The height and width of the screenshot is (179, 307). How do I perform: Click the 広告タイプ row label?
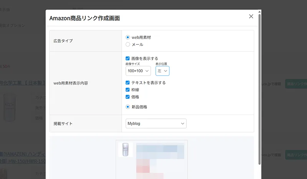(63, 41)
